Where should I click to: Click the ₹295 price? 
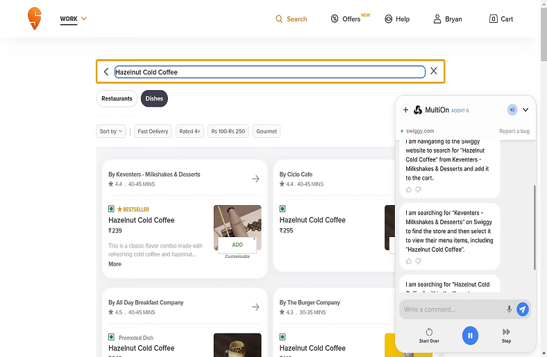pyautogui.click(x=286, y=231)
